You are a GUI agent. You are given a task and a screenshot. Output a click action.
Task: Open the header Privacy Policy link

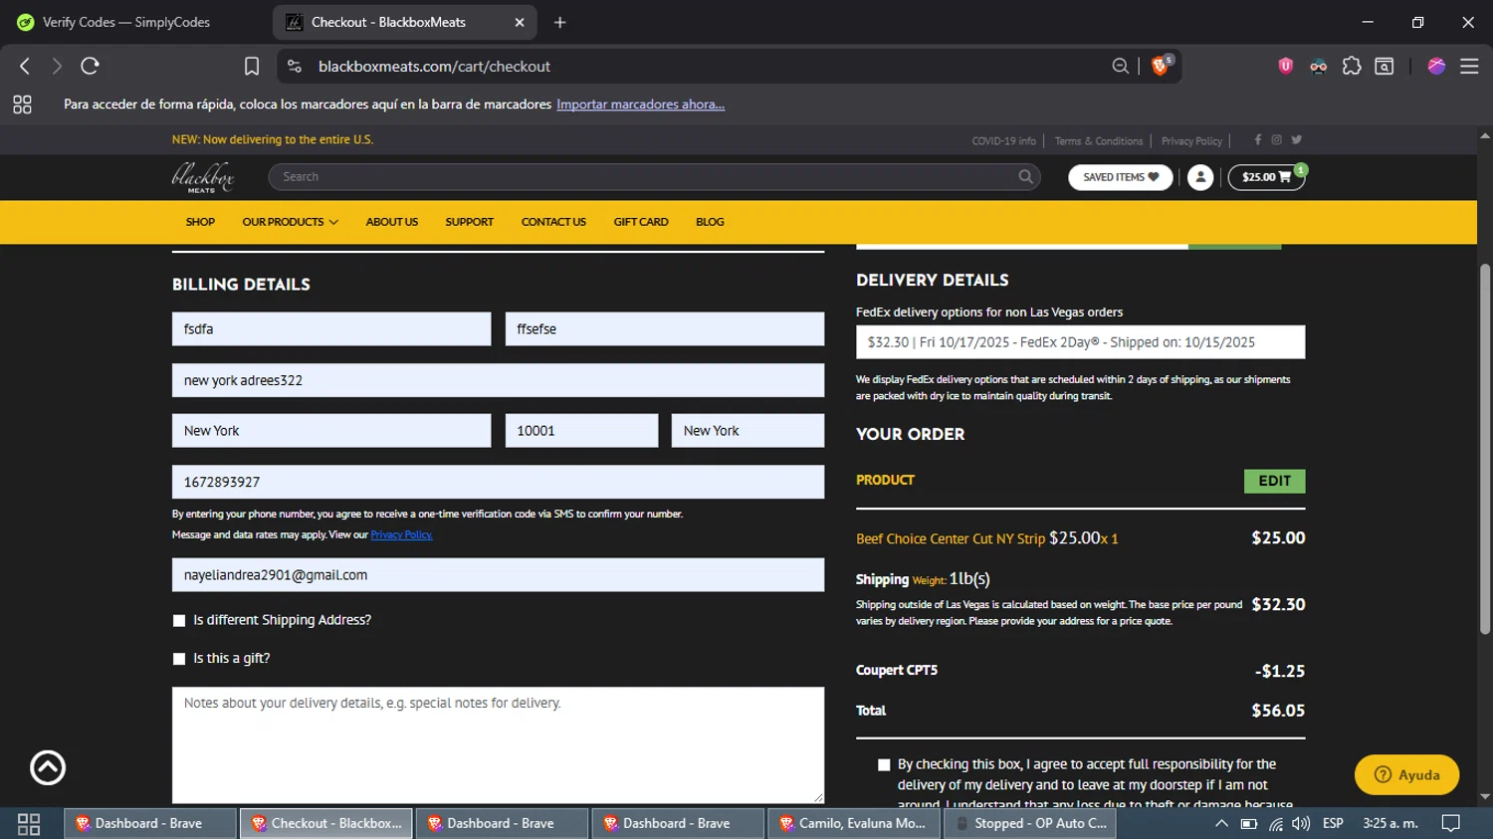tap(1191, 141)
